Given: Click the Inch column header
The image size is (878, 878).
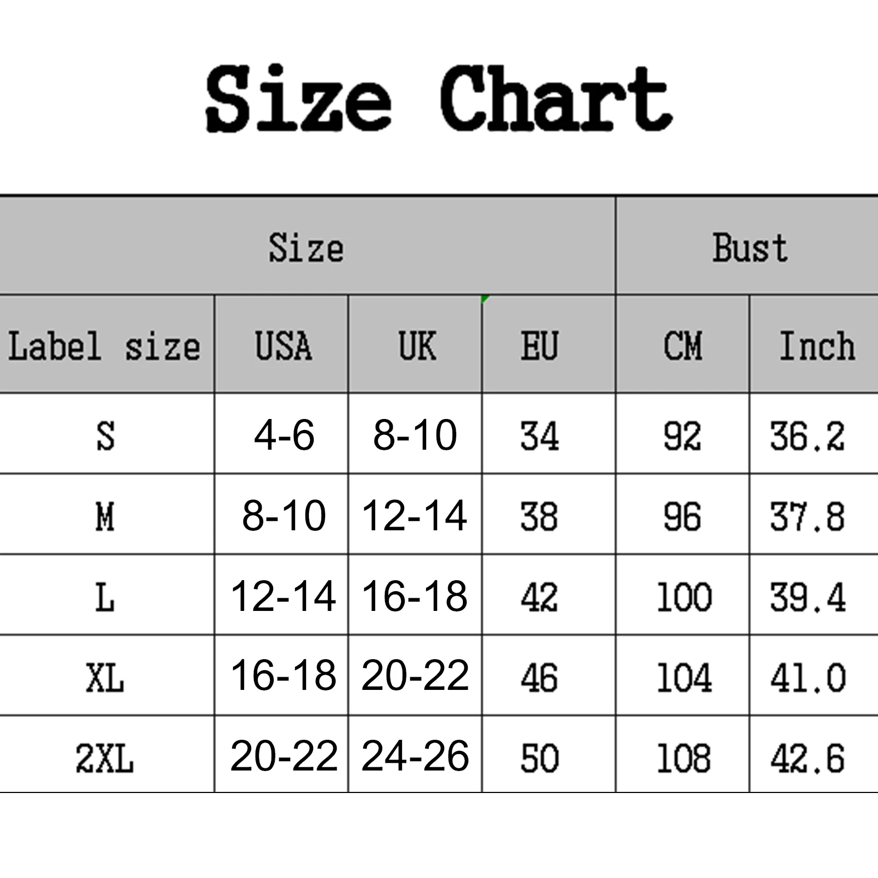Looking at the screenshot, I should (816, 345).
